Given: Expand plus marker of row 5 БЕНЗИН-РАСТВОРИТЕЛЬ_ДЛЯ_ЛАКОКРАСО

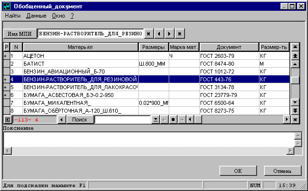Looking at the screenshot, I should pyautogui.click(x=5, y=87).
